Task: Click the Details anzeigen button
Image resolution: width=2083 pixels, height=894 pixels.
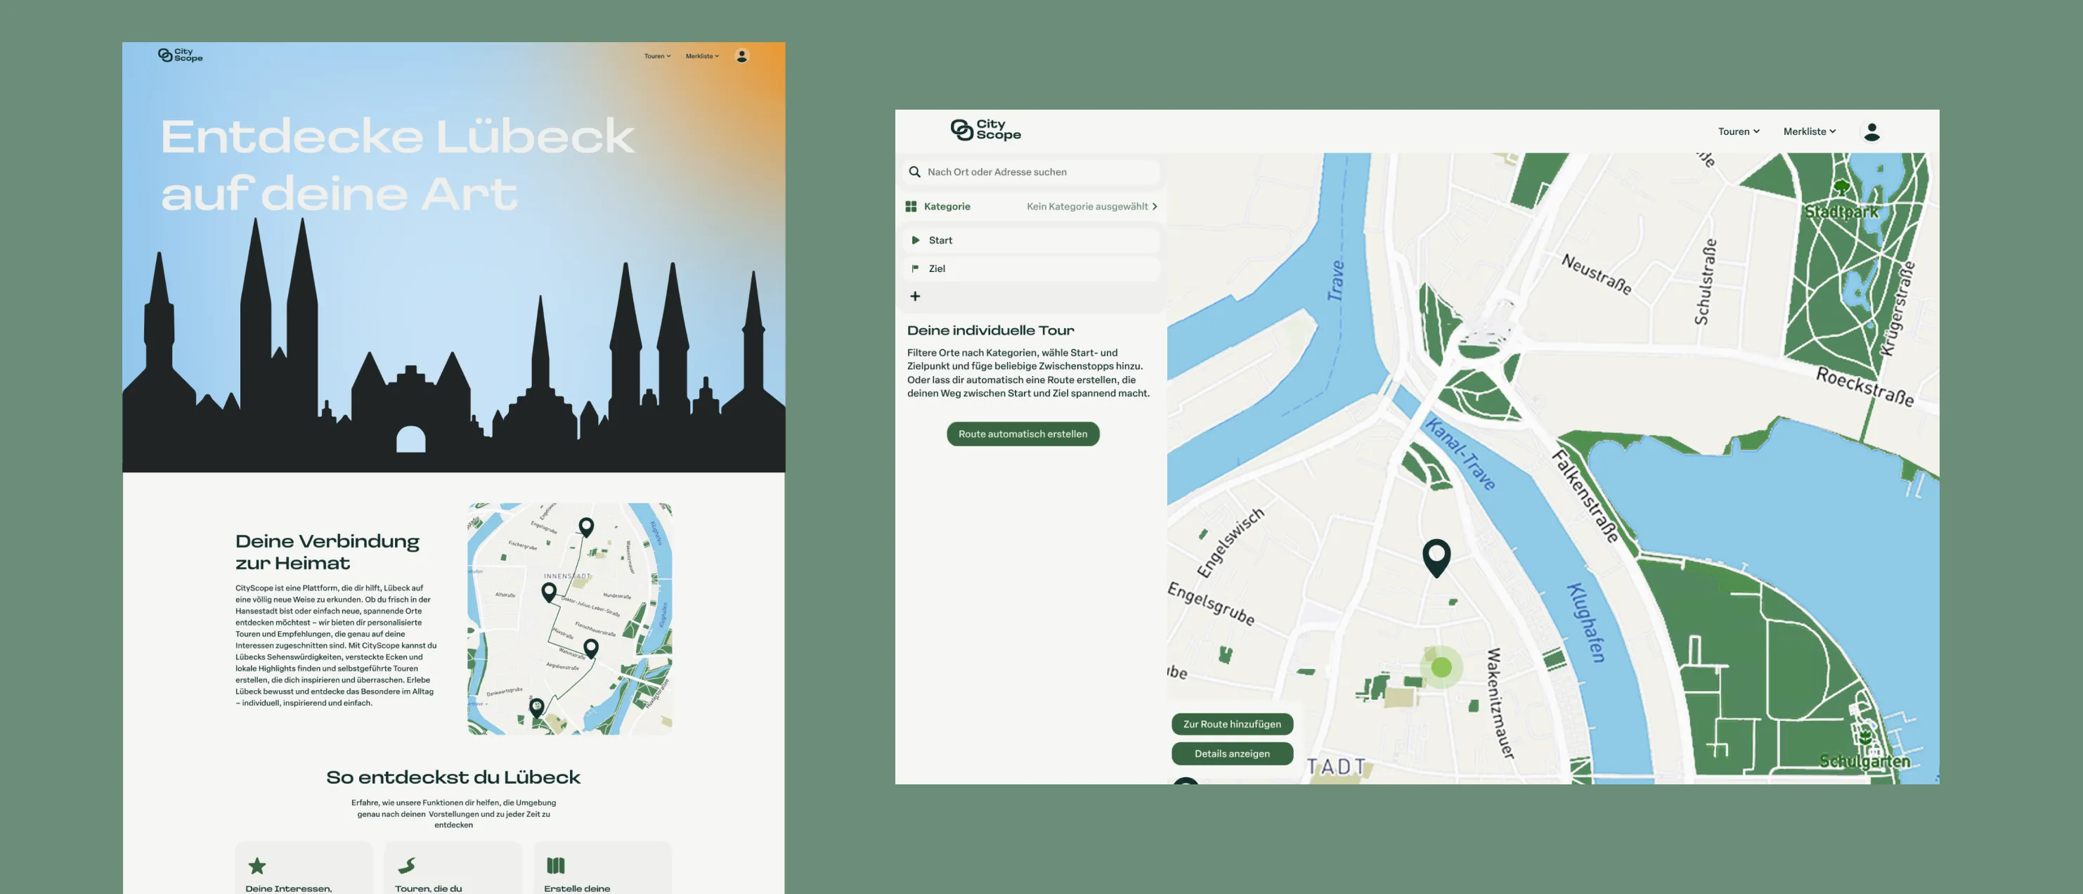Action: [1231, 753]
